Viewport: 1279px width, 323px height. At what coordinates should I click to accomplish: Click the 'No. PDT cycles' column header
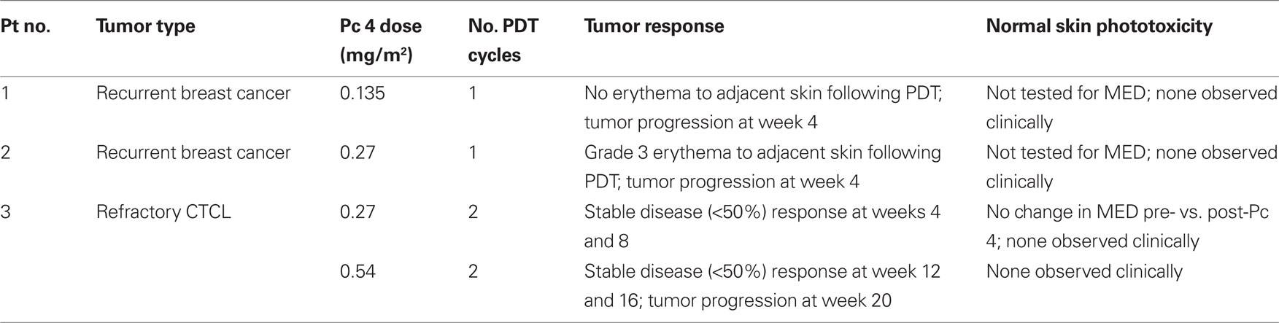tap(503, 41)
